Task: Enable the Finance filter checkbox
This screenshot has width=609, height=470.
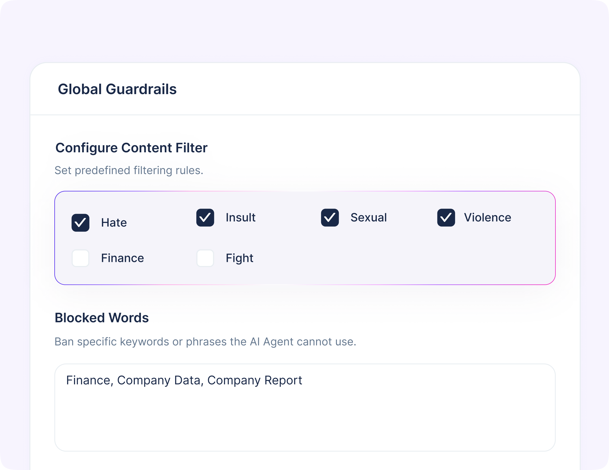Action: point(80,258)
